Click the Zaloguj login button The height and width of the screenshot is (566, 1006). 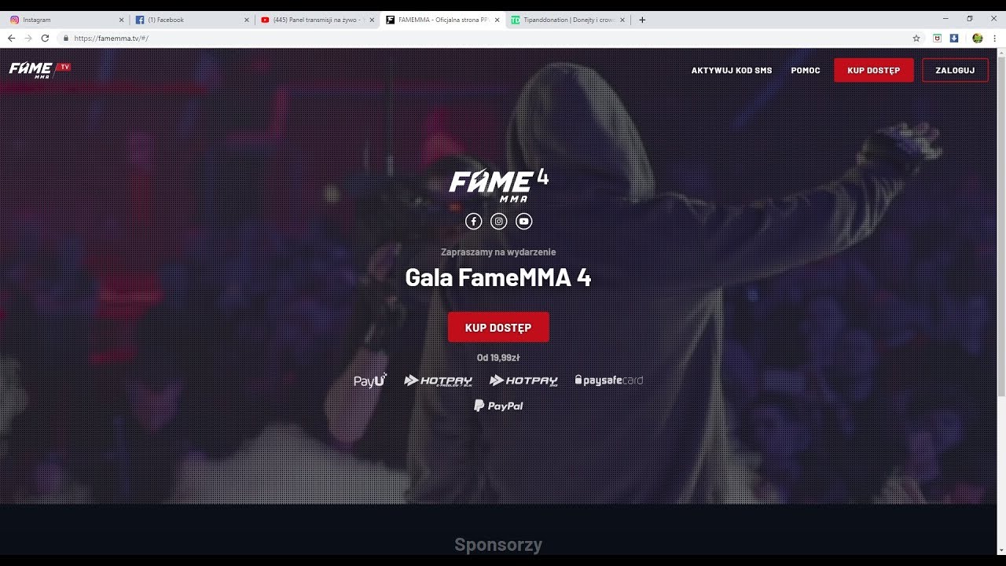click(955, 70)
